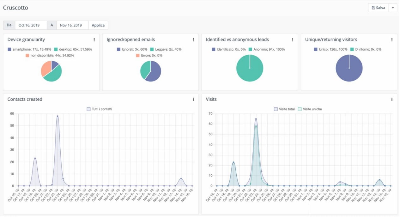
Task: Click the end date field Nov 16, 2019
Action: [72, 25]
